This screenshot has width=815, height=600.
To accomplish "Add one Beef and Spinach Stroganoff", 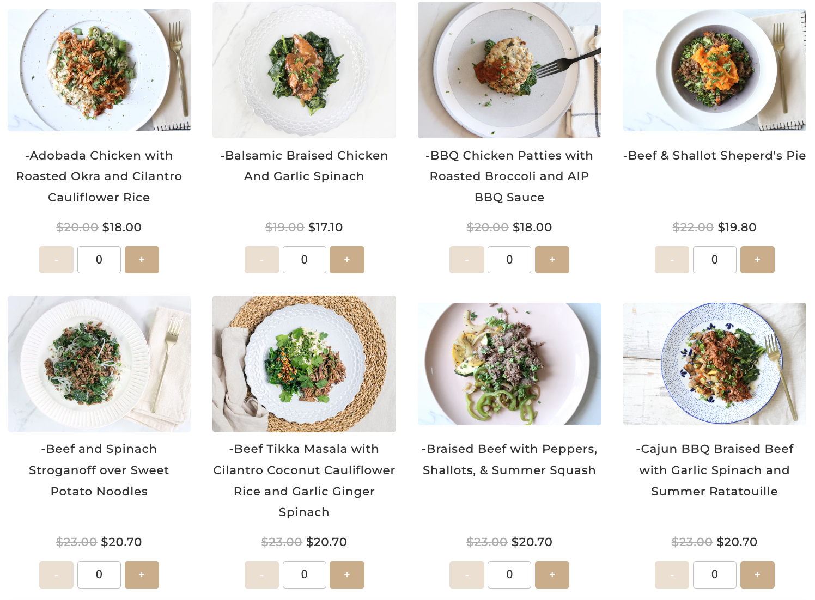I will (x=142, y=575).
